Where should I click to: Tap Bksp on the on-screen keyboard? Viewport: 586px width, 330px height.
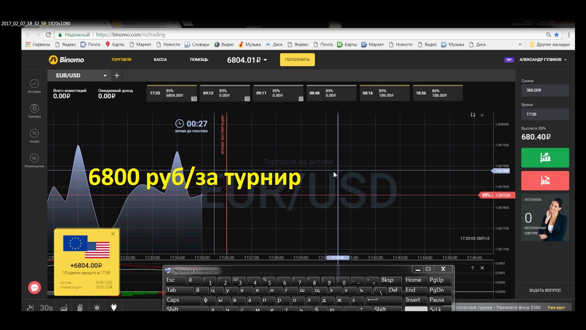(391, 280)
